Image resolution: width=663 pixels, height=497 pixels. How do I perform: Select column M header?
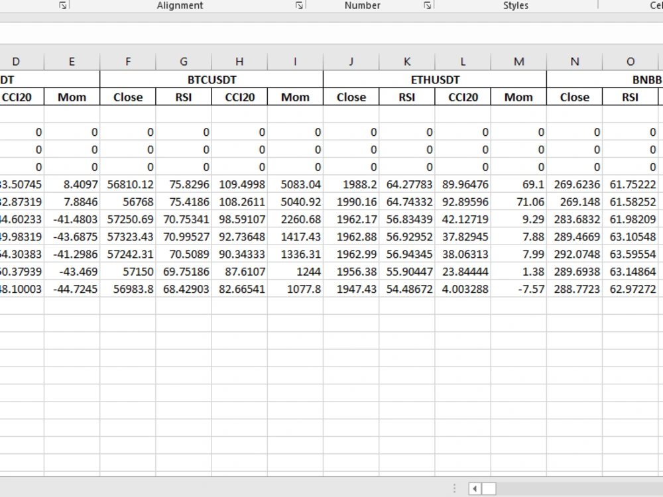point(518,62)
